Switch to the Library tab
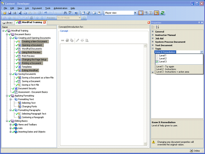The width and height of the screenshot is (205, 154). (8, 23)
